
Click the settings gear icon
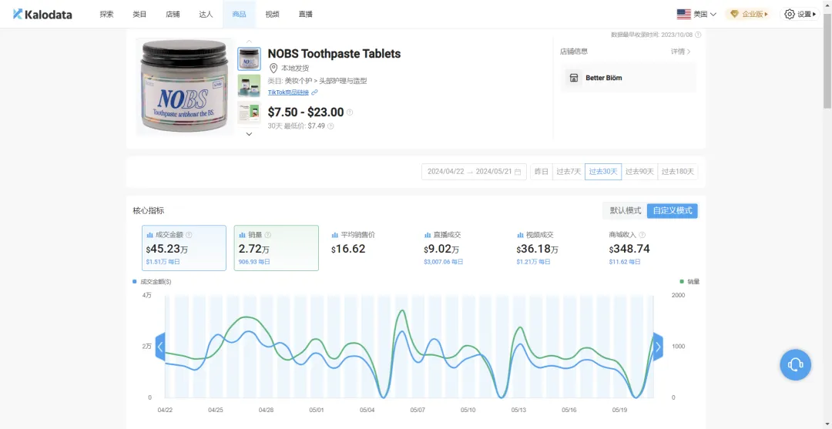click(x=789, y=14)
